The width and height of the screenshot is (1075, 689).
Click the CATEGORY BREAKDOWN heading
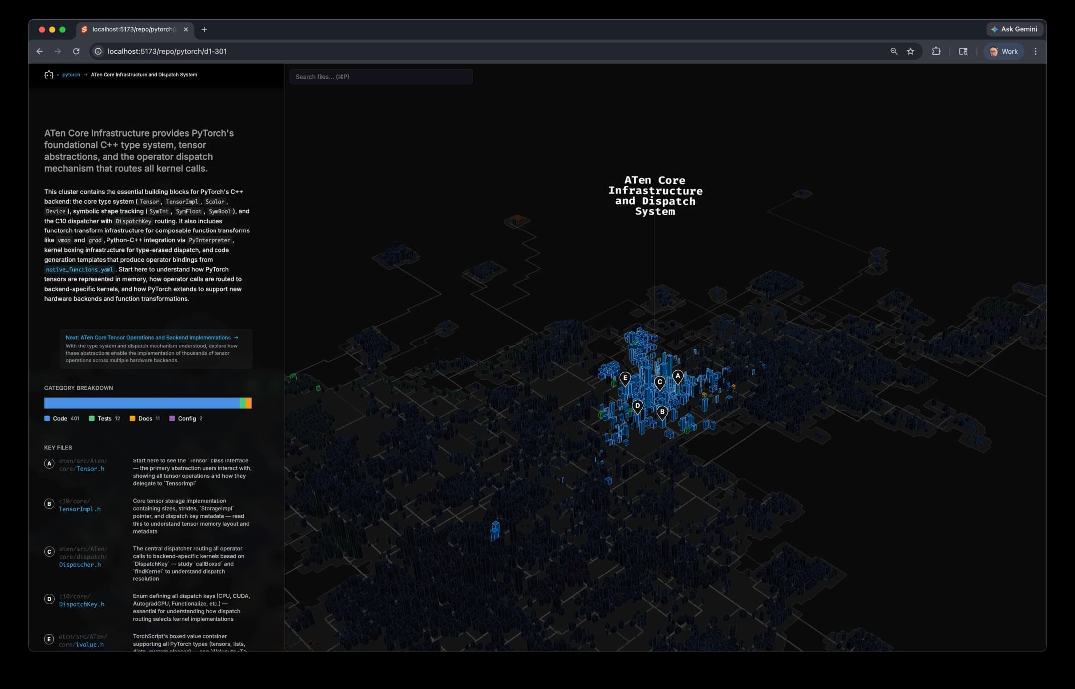click(79, 388)
